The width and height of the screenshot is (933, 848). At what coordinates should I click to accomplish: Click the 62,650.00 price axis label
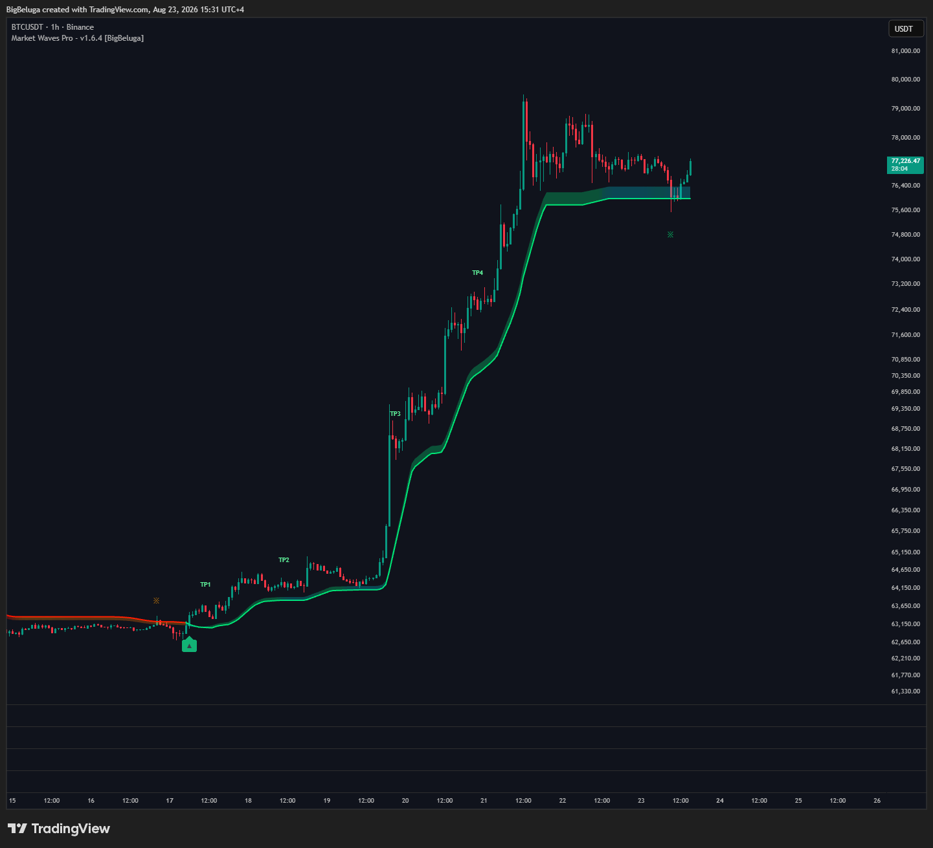pos(906,642)
